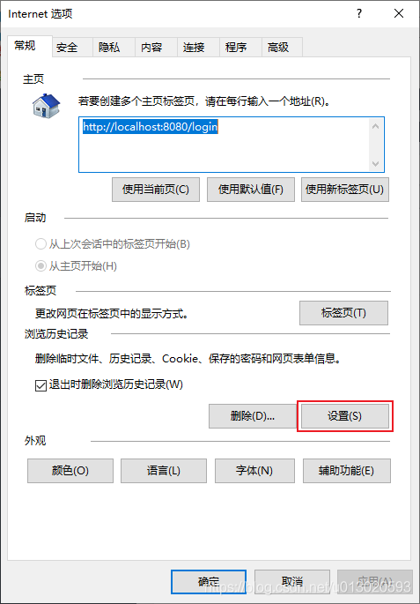Select 从上次会话中的标签页开始 radio option

tap(41, 244)
